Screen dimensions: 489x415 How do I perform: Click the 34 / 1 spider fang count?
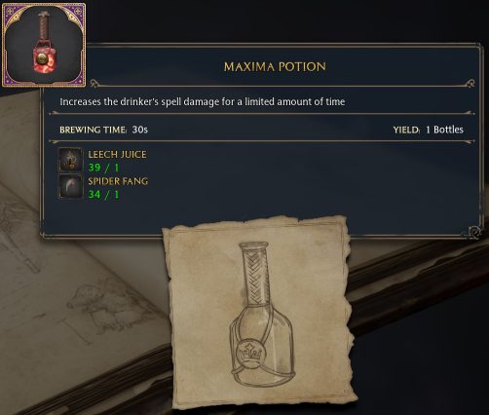(x=103, y=195)
